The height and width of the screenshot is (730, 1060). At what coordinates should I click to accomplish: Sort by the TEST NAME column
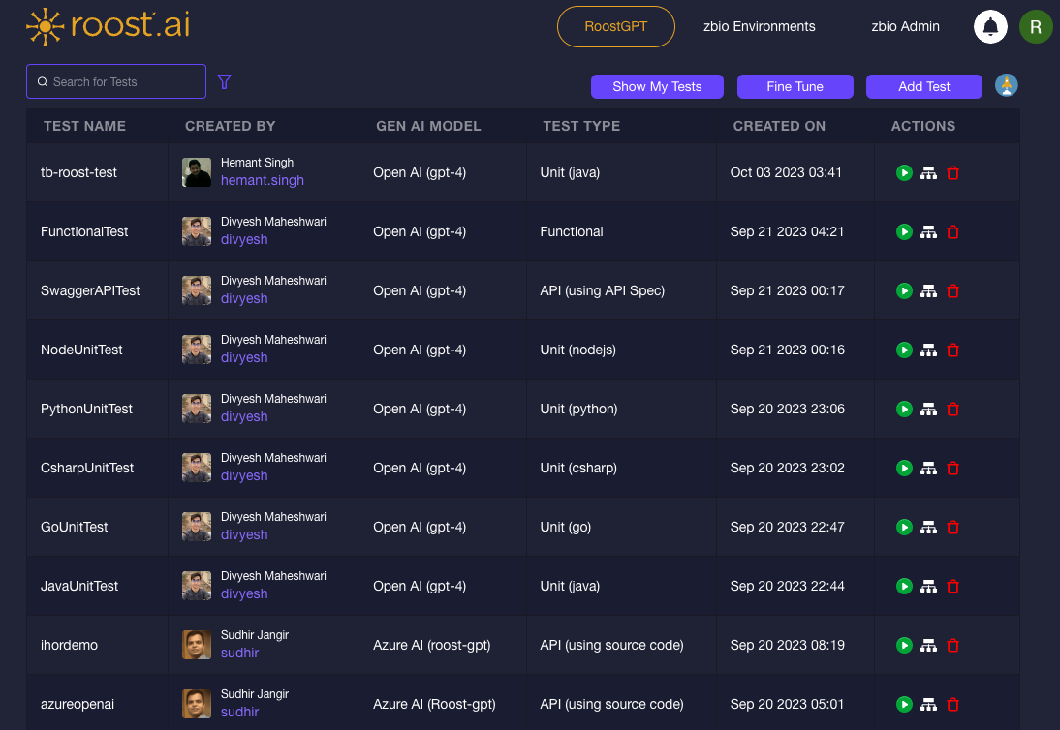(84, 126)
